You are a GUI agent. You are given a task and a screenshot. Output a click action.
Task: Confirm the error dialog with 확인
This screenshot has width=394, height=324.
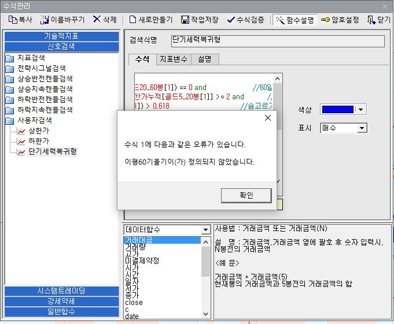[x=246, y=195]
